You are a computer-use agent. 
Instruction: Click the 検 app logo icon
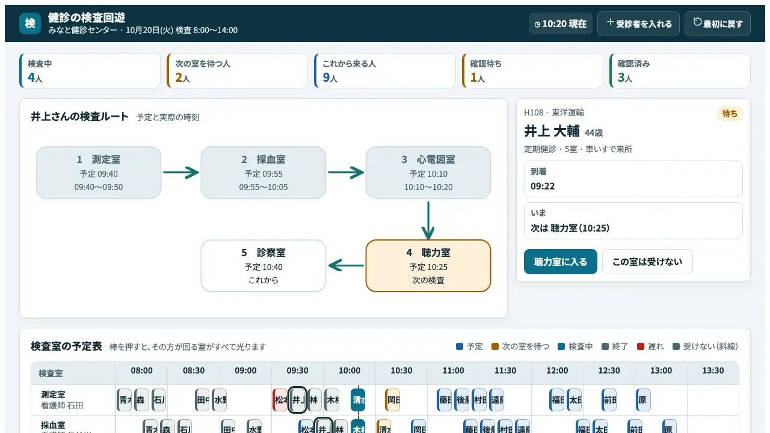tap(30, 23)
